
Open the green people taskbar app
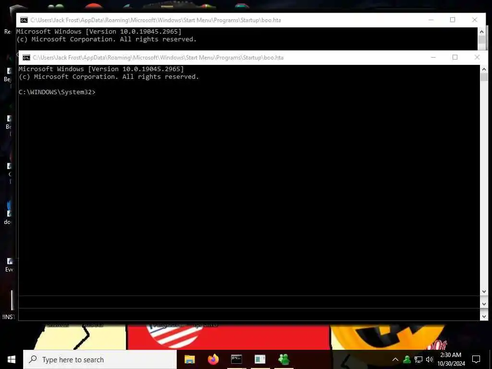[283, 359]
